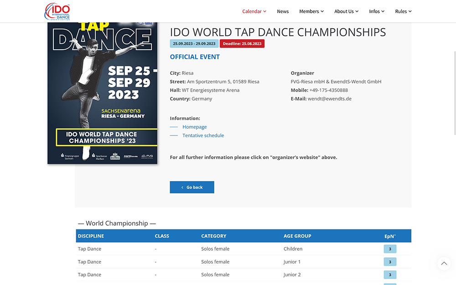Image resolution: width=456 pixels, height=285 pixels.
Task: Click the Go back button
Action: 192,187
